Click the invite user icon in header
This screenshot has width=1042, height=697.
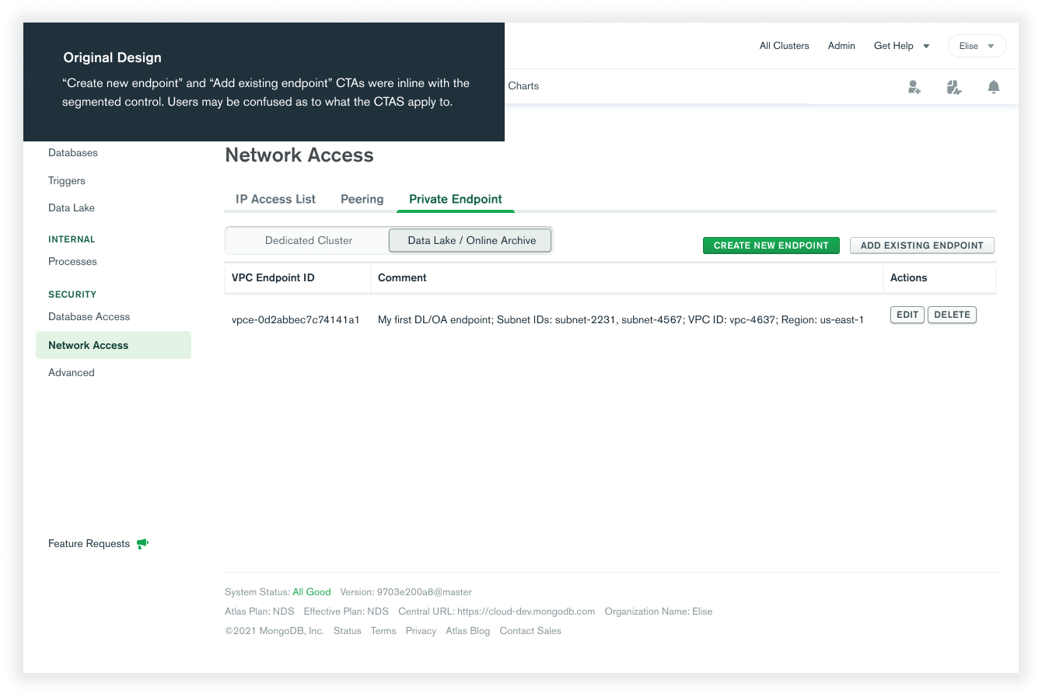914,87
